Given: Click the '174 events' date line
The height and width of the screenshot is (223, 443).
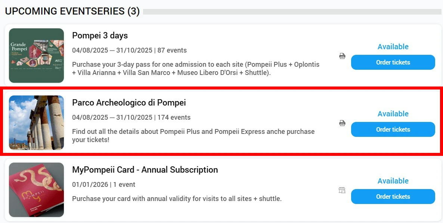Looking at the screenshot, I should pos(131,117).
